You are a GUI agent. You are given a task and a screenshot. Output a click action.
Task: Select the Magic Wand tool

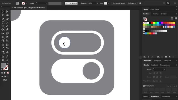(3, 15)
